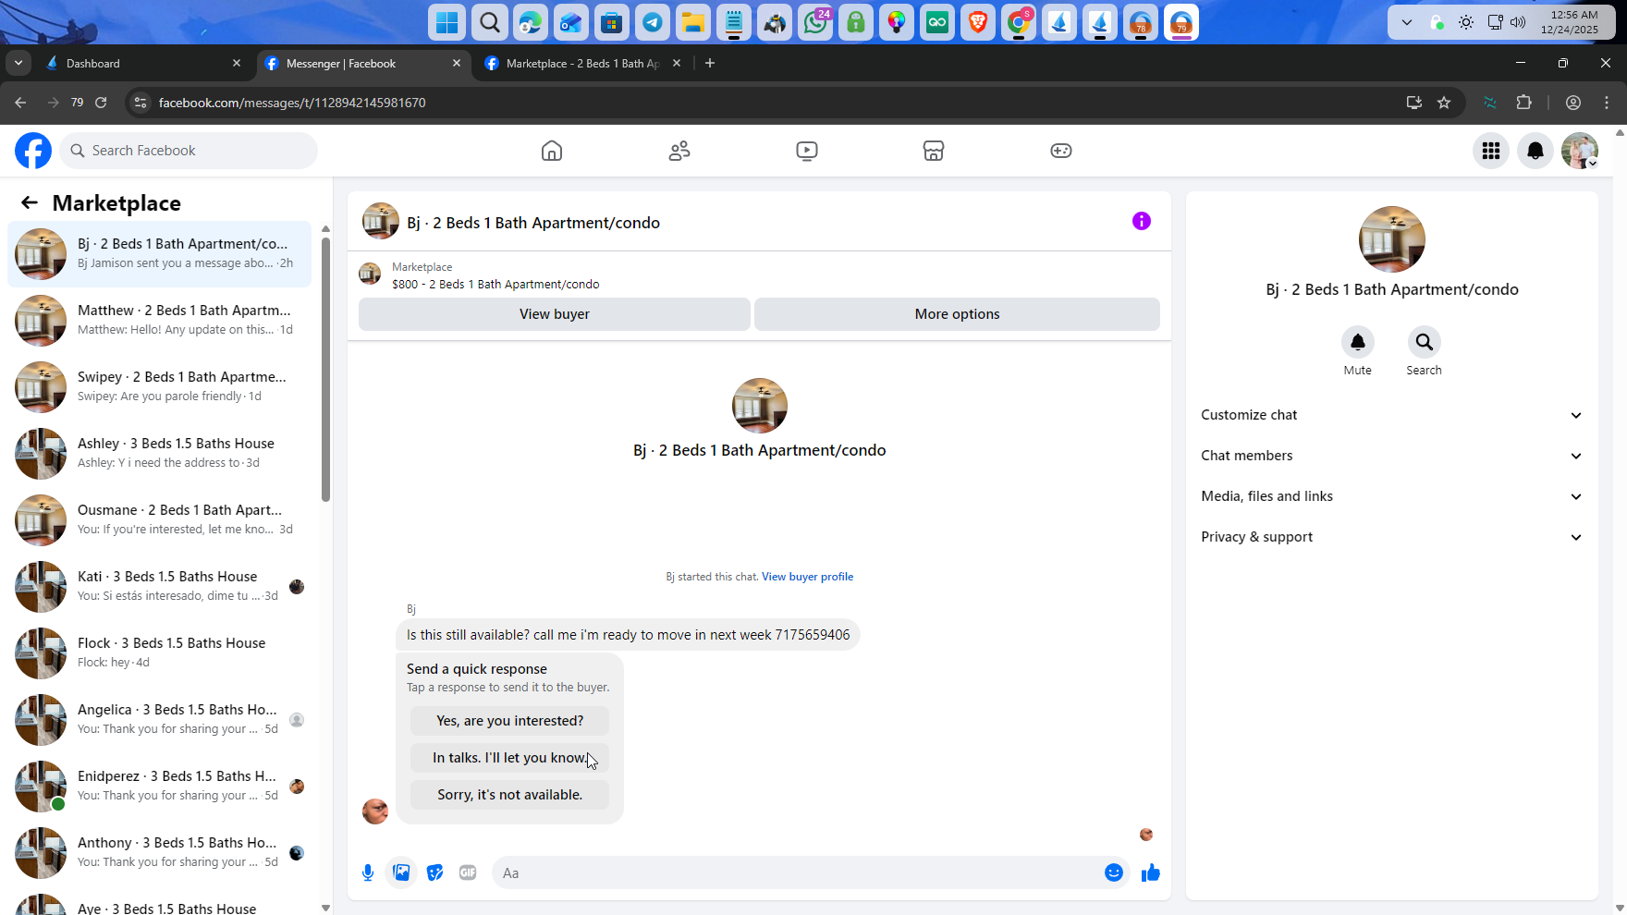Click the Search Facebook field

(189, 151)
